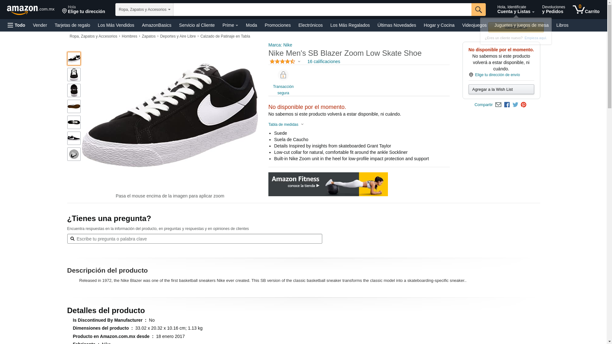Open the Ropa, Zapatos y Accesorios search category dropdown

pos(144,10)
